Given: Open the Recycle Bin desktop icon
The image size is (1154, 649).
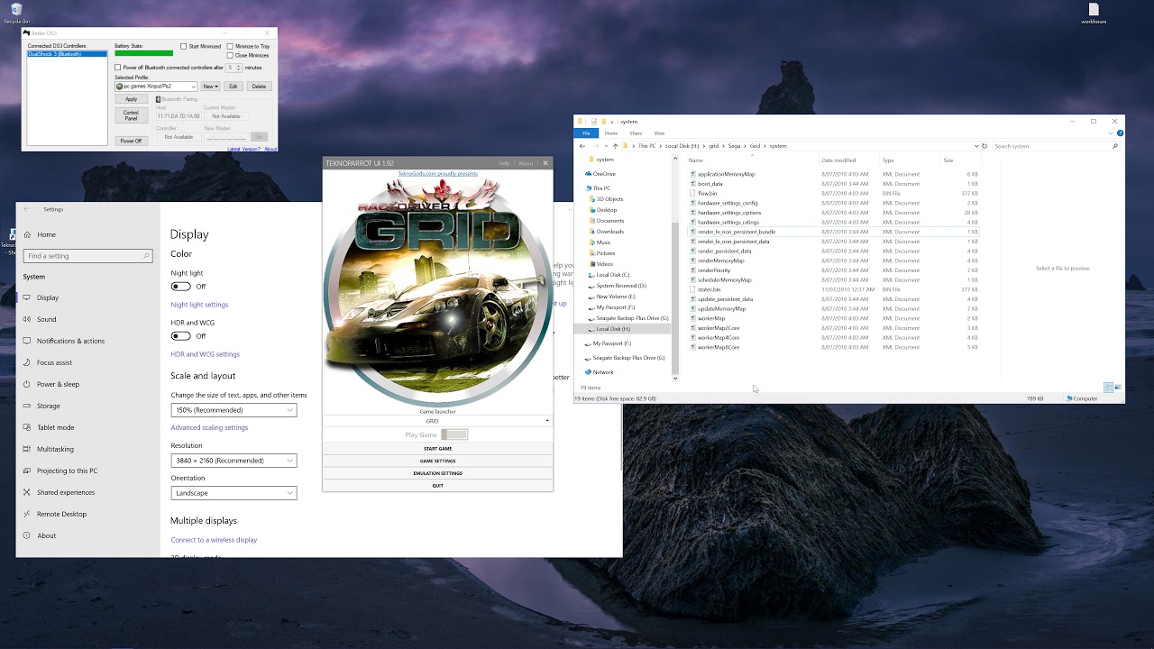Looking at the screenshot, I should [x=15, y=13].
